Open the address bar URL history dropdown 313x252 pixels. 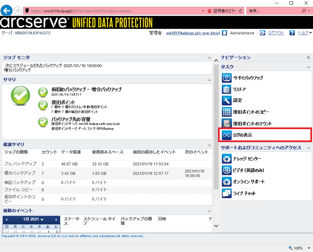pyautogui.click(x=203, y=11)
